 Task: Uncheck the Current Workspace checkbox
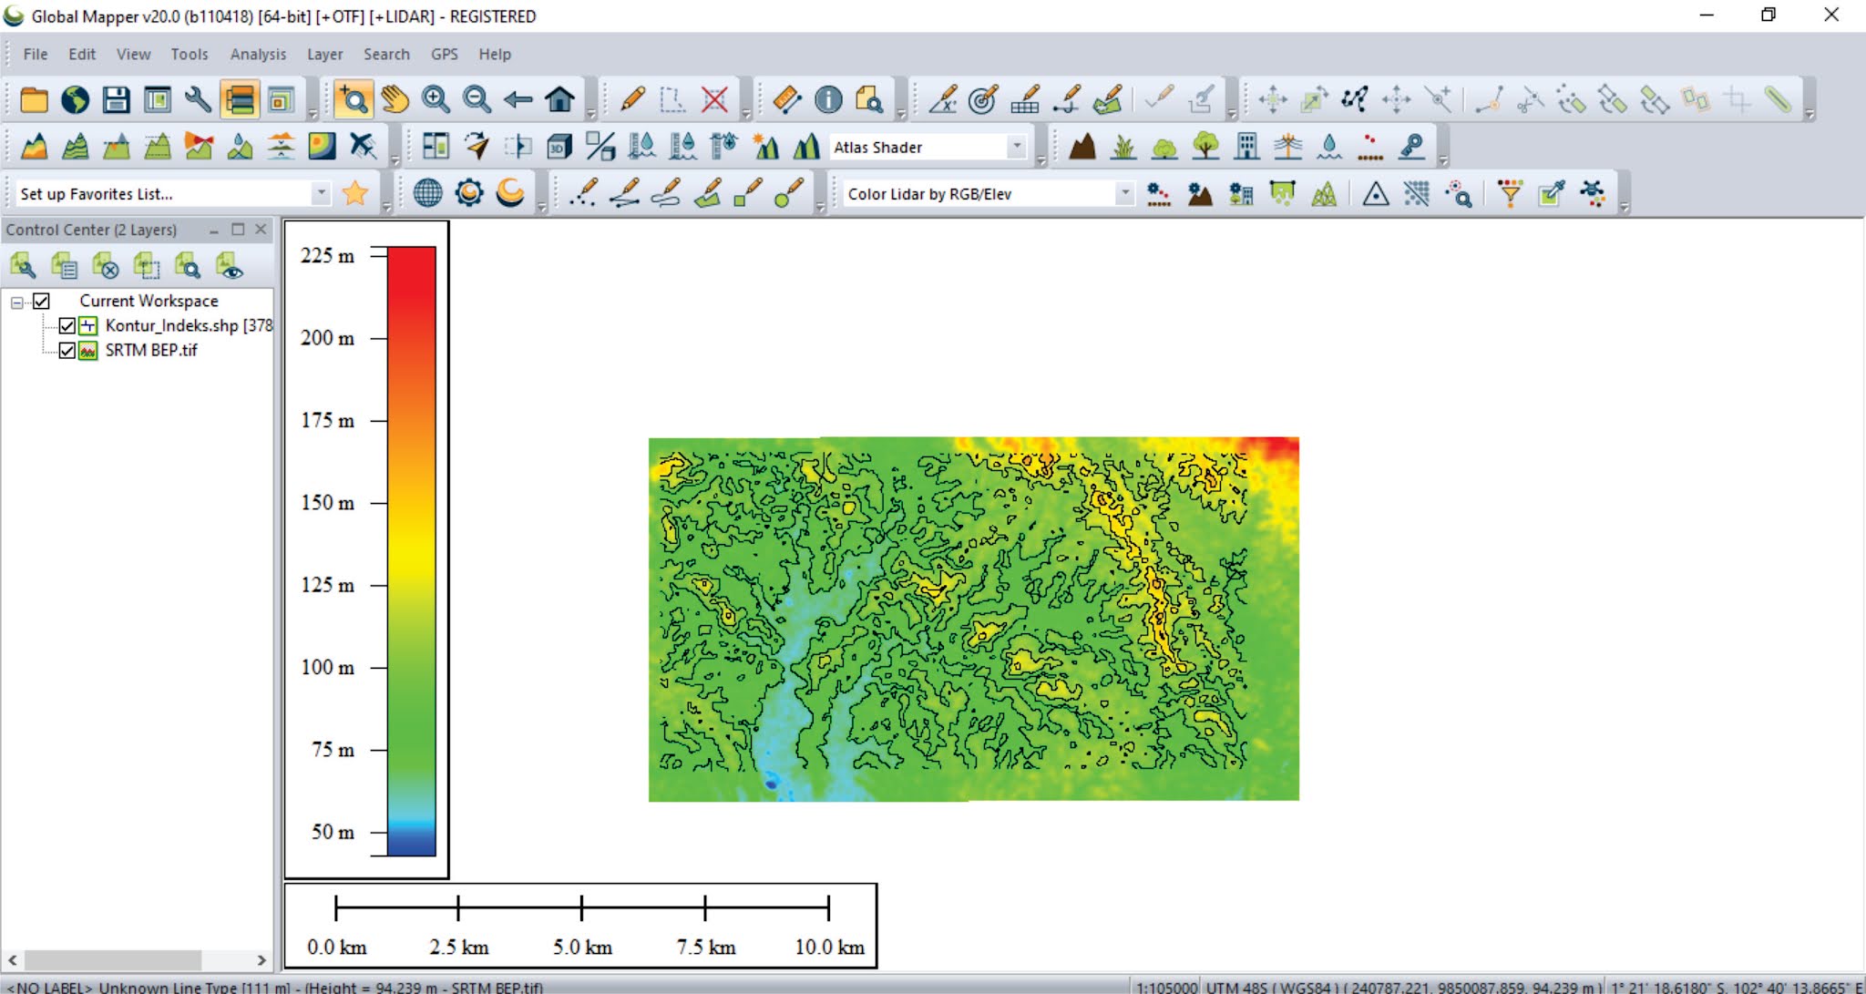click(40, 301)
